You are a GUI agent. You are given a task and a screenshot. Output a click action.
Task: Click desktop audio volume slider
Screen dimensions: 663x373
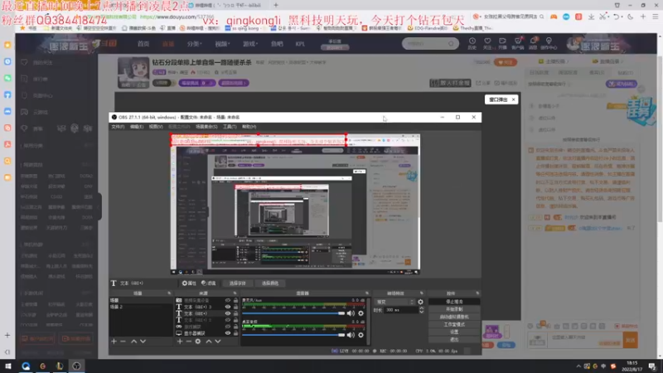point(293,335)
